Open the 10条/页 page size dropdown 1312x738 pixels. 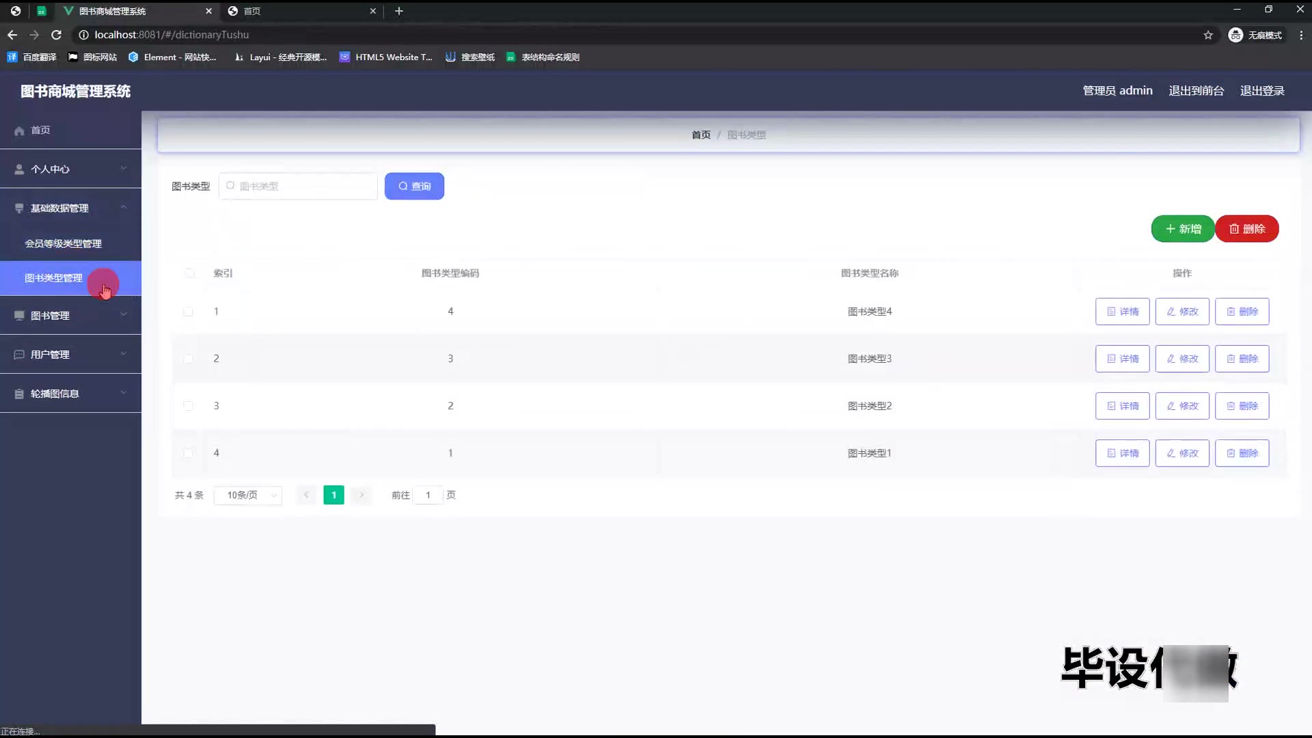248,495
